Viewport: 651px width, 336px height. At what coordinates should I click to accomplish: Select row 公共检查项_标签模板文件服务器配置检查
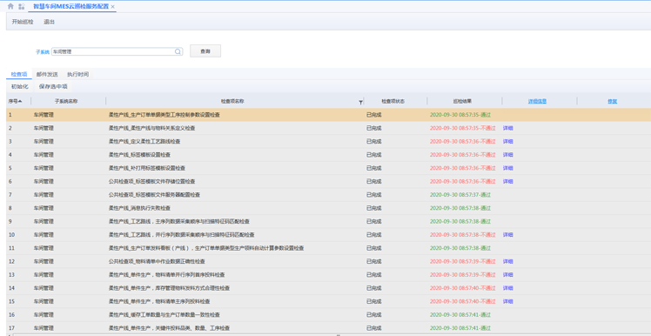(328, 195)
